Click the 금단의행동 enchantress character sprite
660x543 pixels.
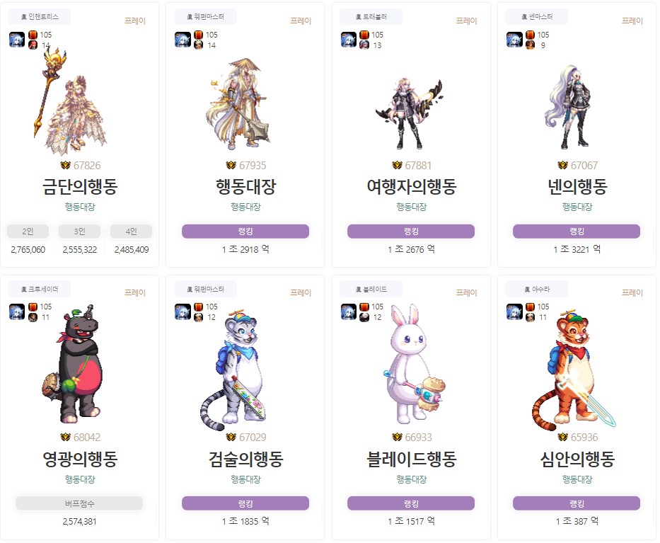point(71,101)
